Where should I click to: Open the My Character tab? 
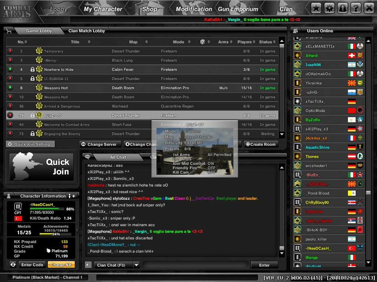pos(103,9)
